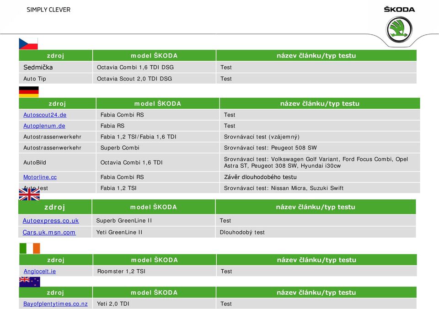This screenshot has width=439, height=309.
Task: Click the ŠKODA wordmark text
Action: point(399,9)
